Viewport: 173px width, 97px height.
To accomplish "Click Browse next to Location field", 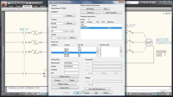I will coord(70,23).
